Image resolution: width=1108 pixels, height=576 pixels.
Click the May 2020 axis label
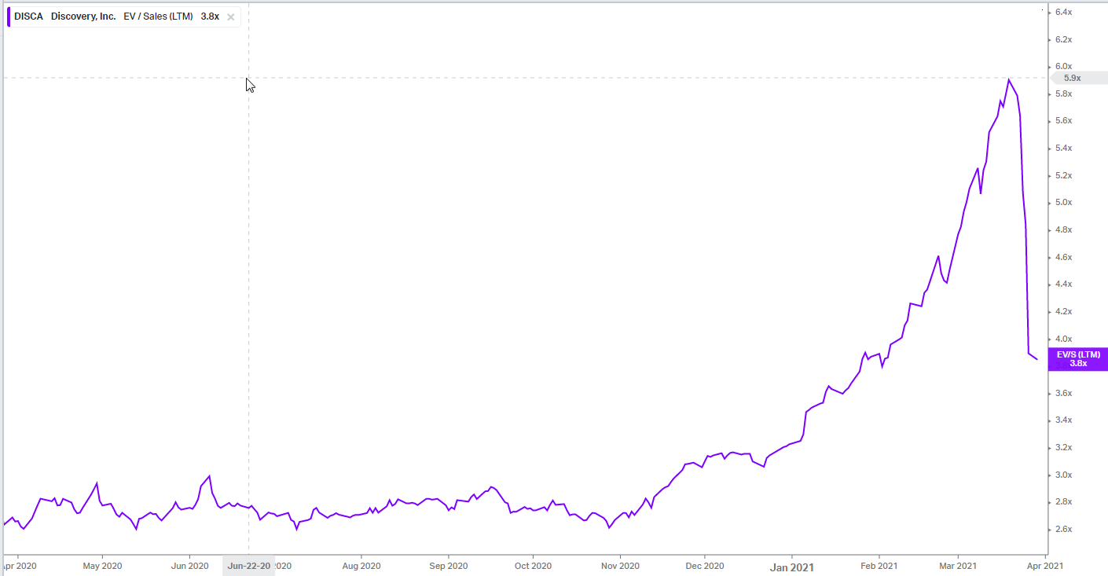102,566
